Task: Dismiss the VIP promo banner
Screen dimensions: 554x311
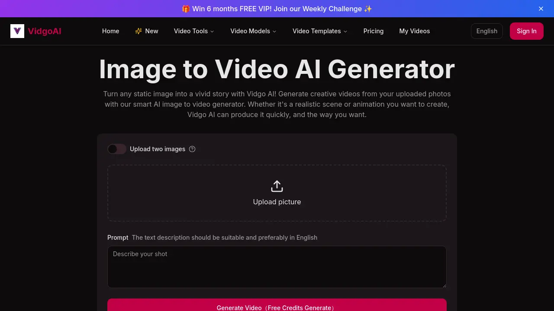Action: point(541,9)
